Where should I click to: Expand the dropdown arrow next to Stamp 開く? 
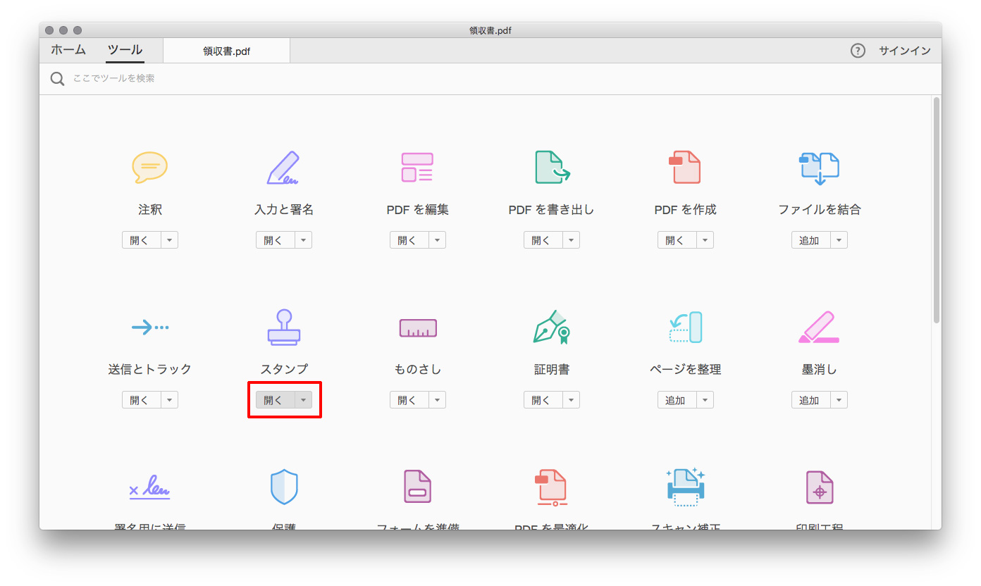click(x=303, y=400)
